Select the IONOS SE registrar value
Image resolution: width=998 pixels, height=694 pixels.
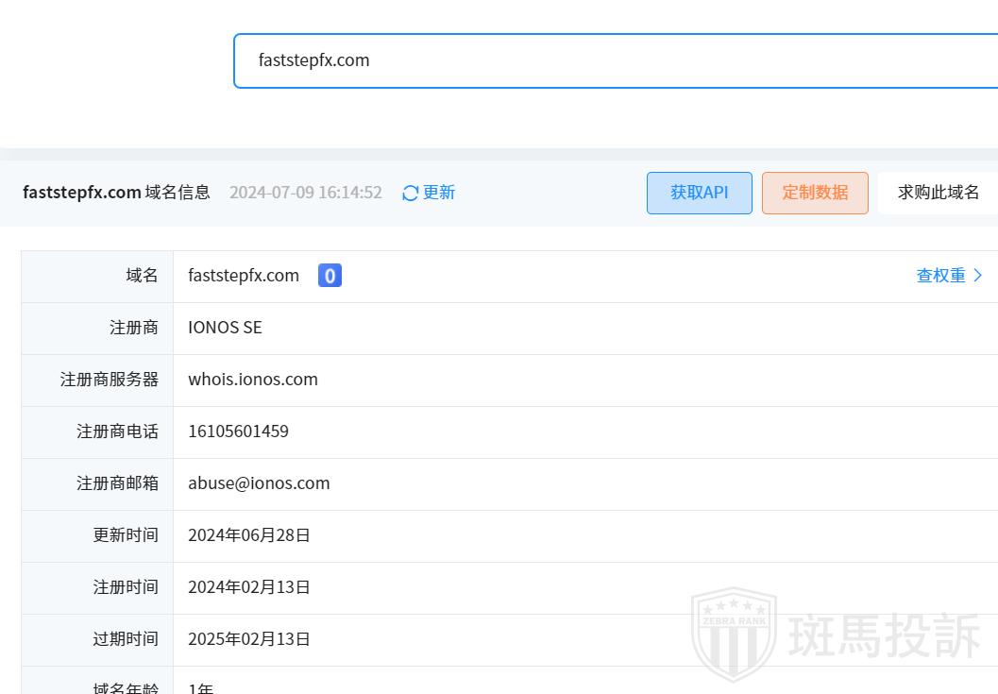point(225,328)
